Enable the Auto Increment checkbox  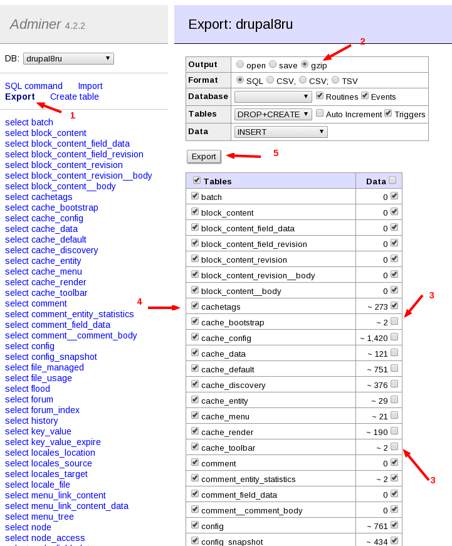320,113
